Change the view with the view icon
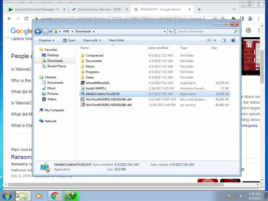 click(209, 40)
